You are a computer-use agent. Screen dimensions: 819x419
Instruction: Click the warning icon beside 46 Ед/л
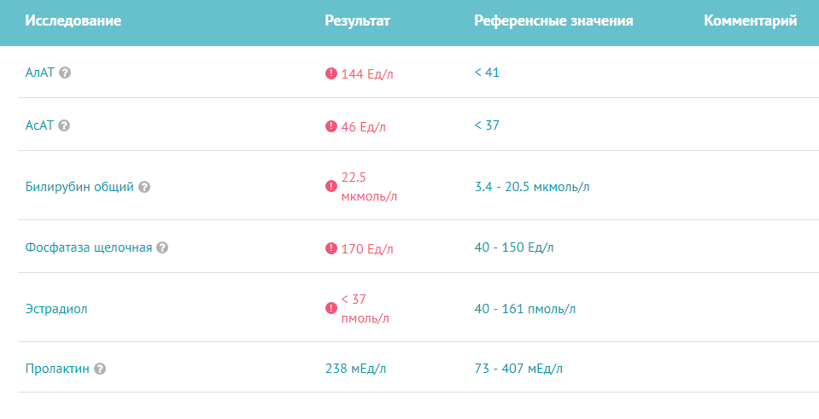[331, 126]
